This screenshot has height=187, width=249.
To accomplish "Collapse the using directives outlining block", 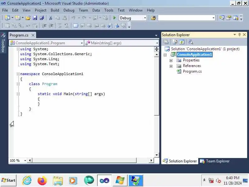I will tap(18, 49).
